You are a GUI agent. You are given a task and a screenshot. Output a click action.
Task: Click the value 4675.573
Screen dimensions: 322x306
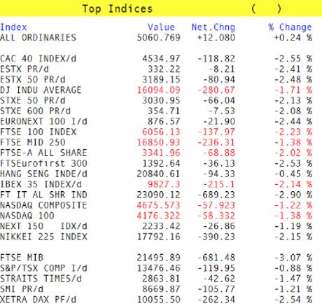coord(159,205)
